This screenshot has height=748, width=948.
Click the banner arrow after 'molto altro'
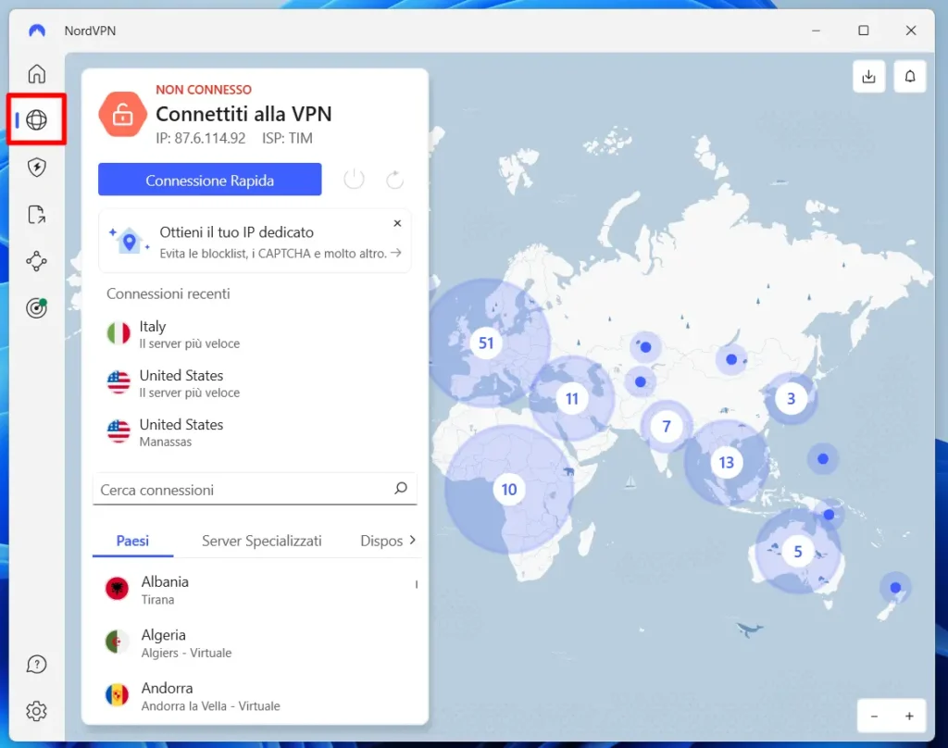(x=396, y=253)
